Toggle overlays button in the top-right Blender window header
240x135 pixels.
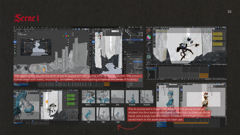pos(218,27)
